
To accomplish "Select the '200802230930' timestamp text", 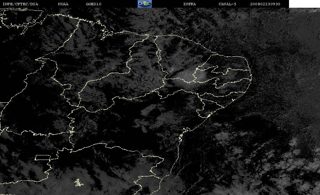I will pyautogui.click(x=265, y=4).
